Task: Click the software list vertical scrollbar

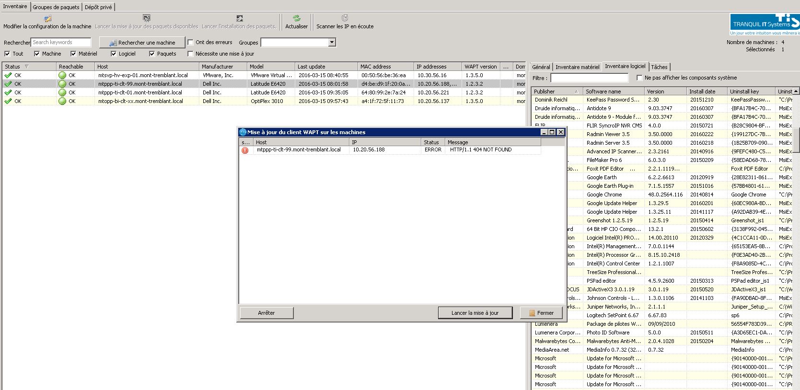Action: pos(796,140)
